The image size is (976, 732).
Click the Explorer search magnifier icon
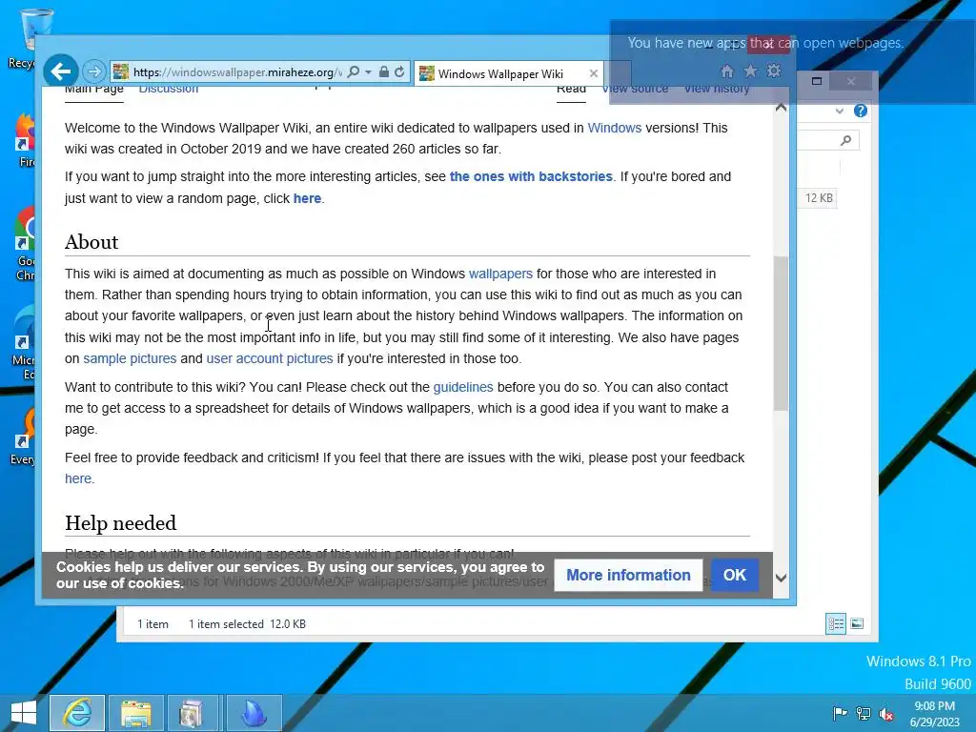click(845, 141)
